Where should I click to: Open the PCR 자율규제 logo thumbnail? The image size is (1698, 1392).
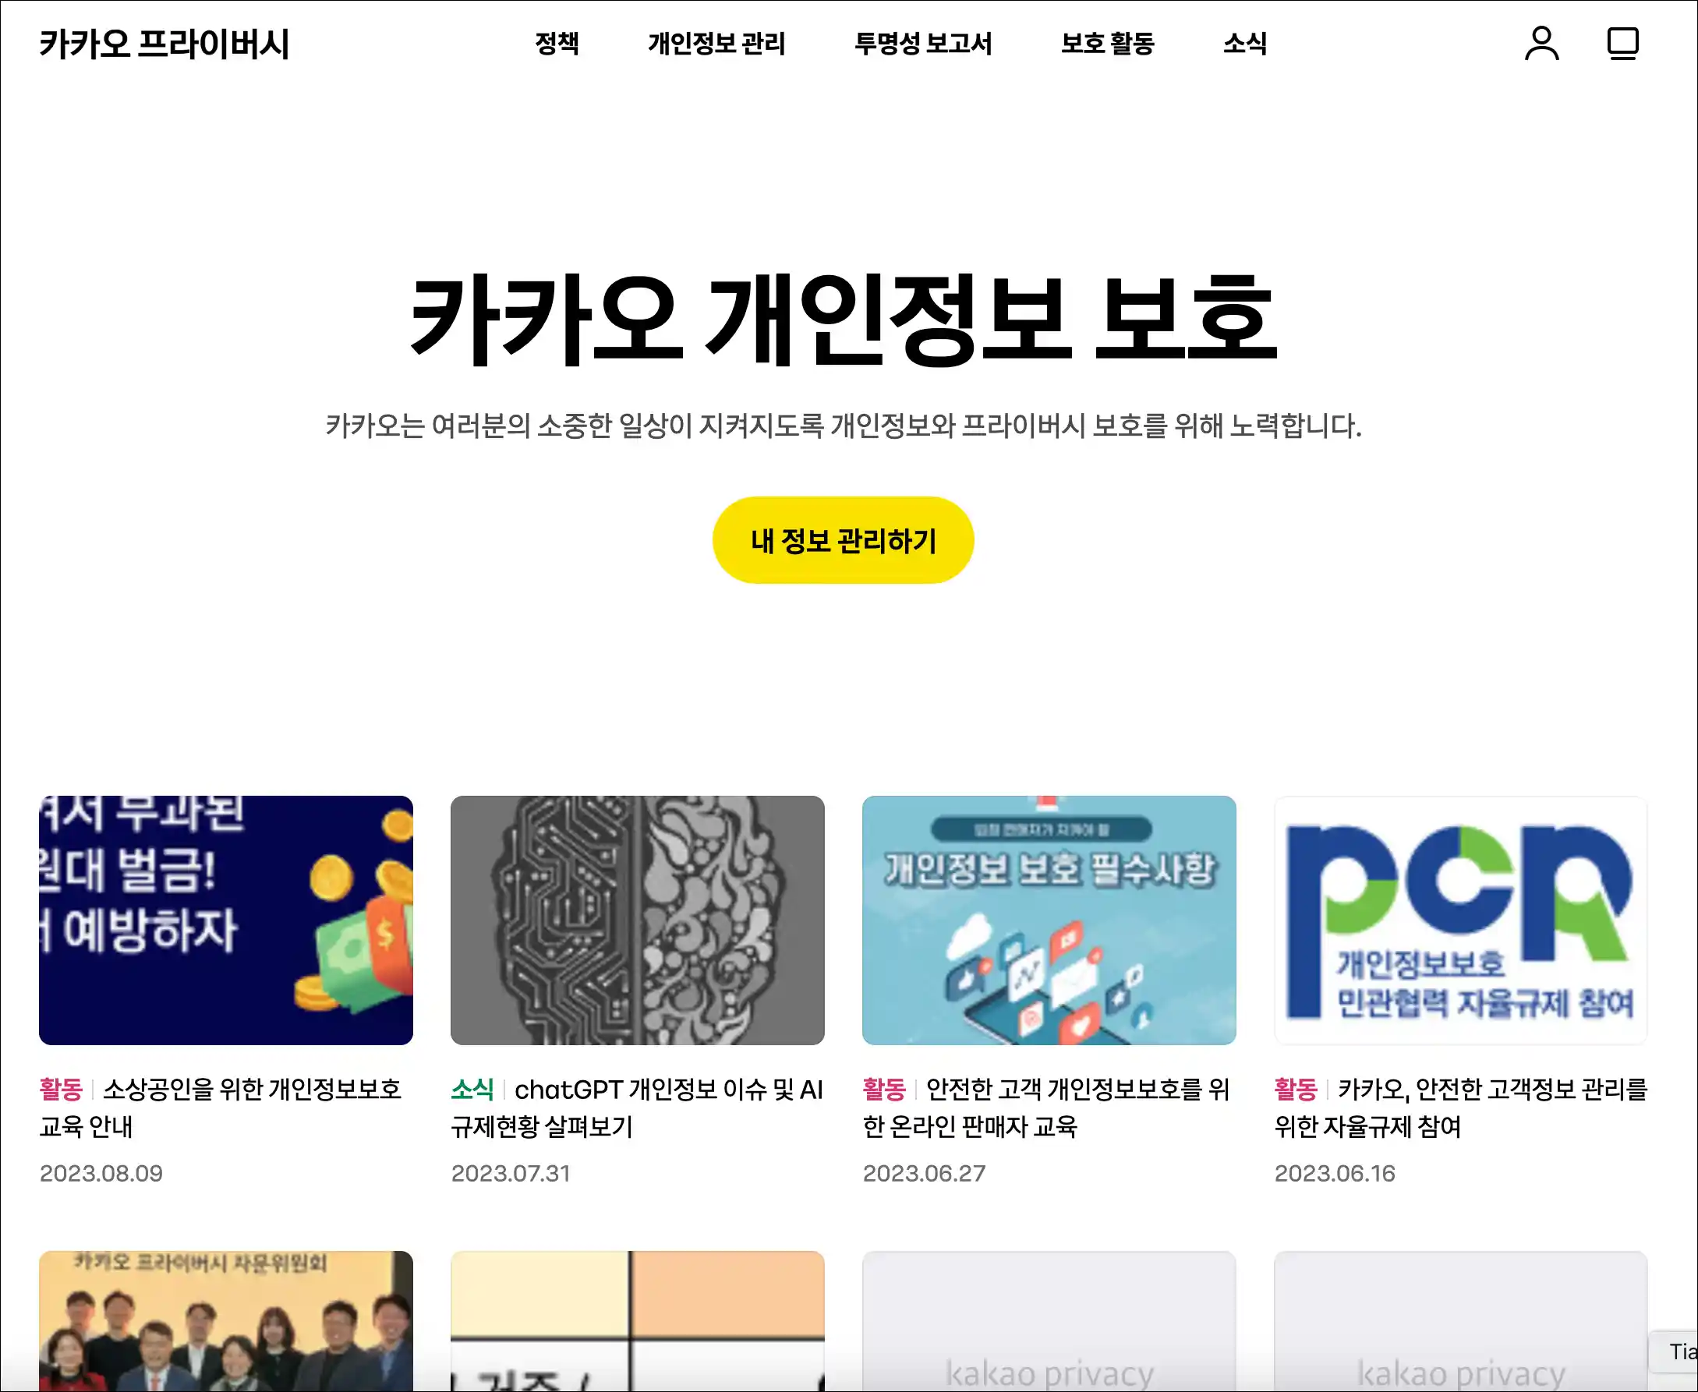[x=1460, y=920]
